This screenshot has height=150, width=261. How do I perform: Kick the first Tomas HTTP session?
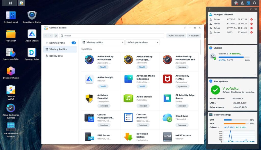point(252,19)
